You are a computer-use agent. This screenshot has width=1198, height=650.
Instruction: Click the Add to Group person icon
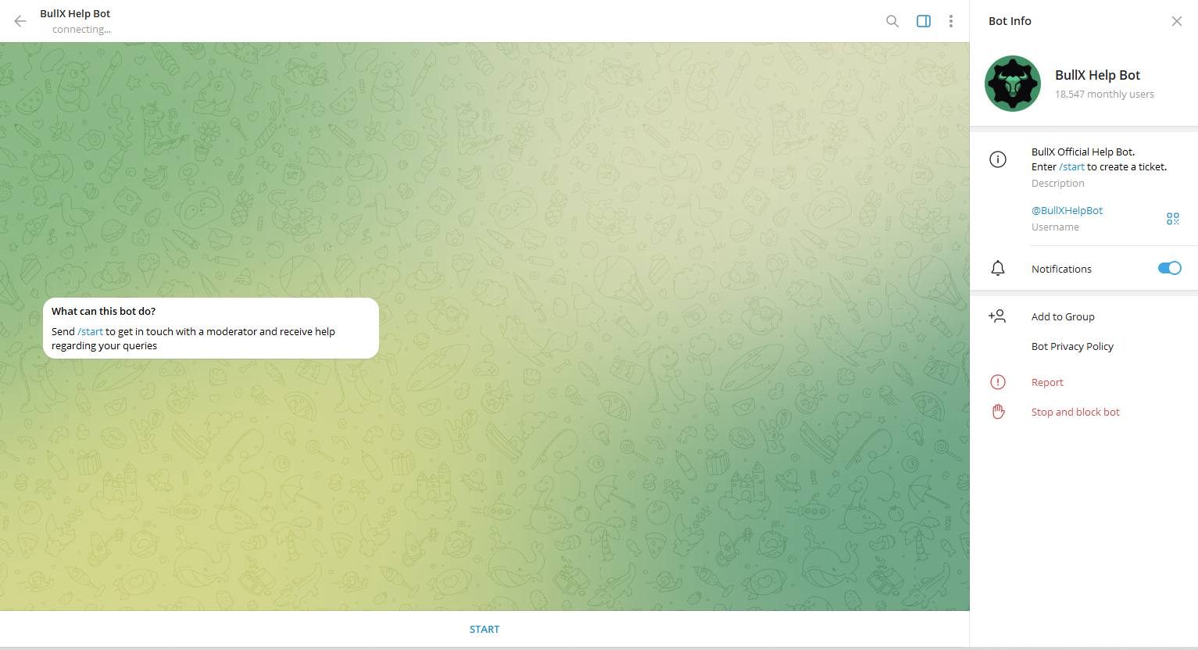[x=997, y=316]
